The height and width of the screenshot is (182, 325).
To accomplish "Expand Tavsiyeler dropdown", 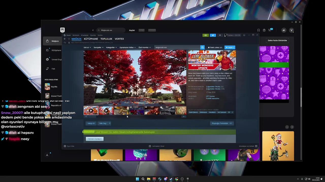I will (x=99, y=47).
